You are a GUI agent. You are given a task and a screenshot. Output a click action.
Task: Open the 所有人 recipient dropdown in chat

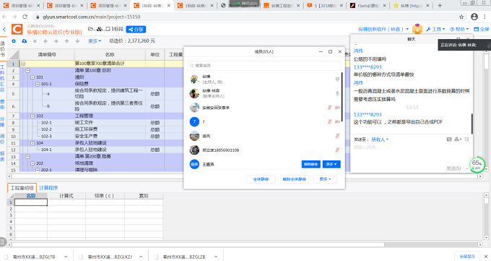[380, 140]
